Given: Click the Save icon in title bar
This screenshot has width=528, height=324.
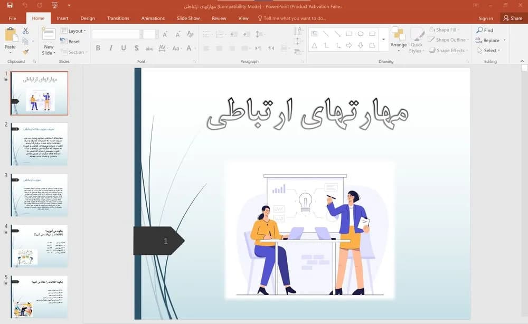Looking at the screenshot, I should (10, 5).
